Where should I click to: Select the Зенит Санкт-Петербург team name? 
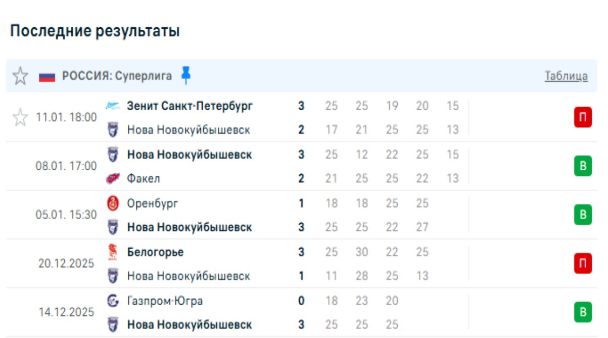(190, 106)
